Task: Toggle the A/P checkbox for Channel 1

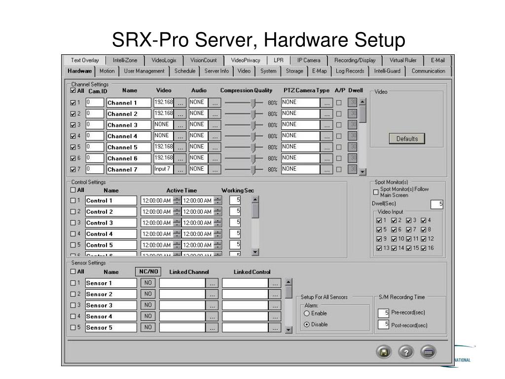Action: point(339,103)
